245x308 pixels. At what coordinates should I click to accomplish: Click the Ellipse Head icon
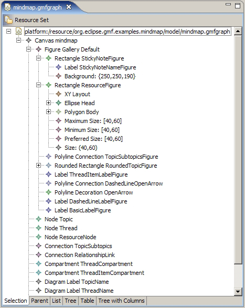pos(58,103)
